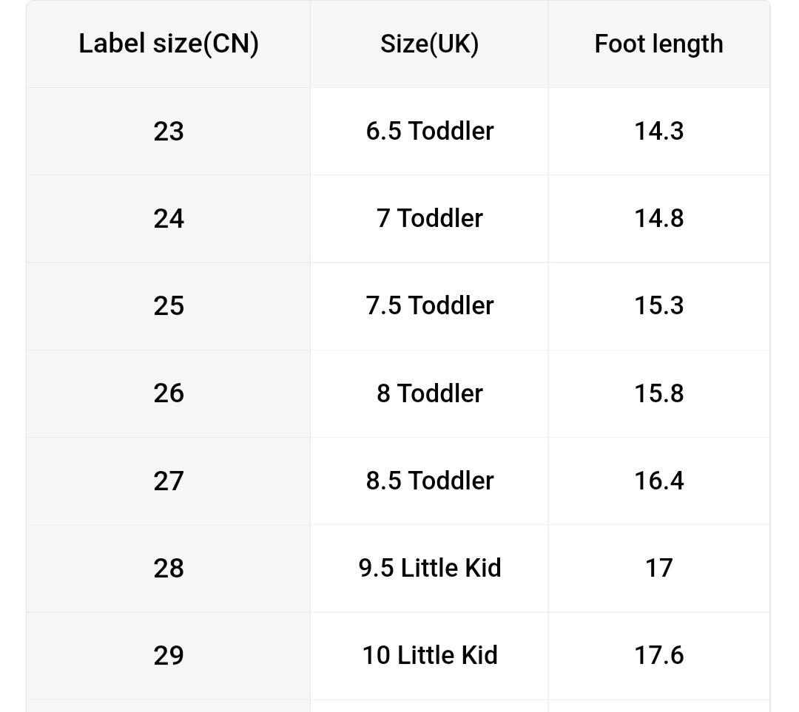The image size is (799, 712).
Task: Select label size 23 cell
Action: (169, 132)
